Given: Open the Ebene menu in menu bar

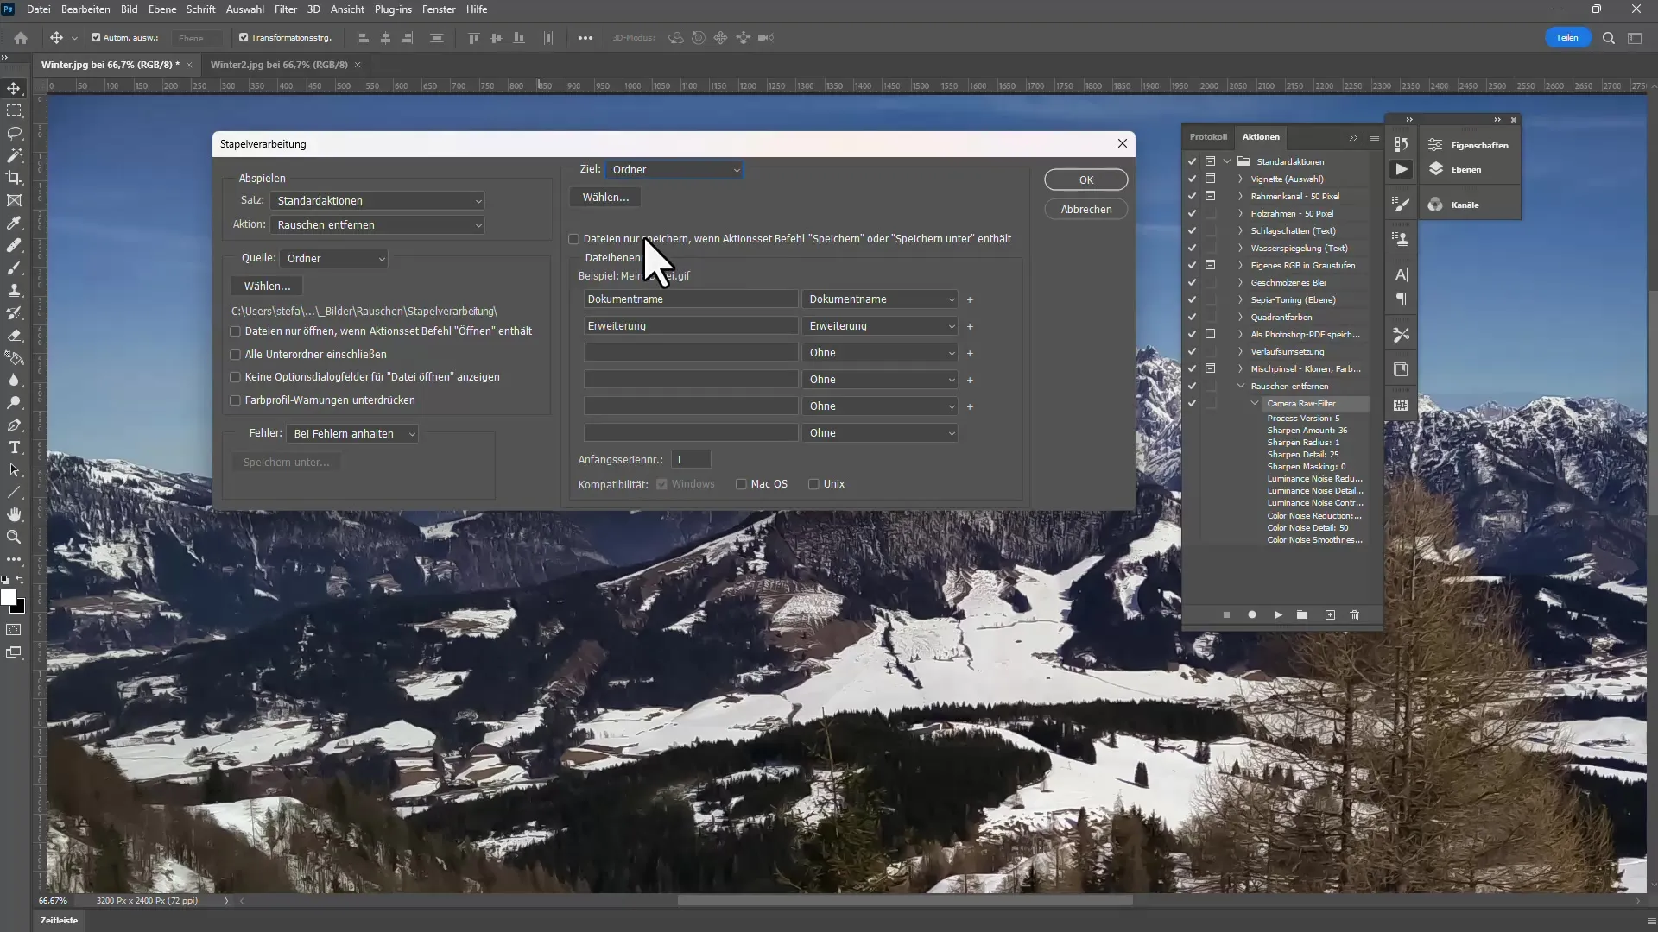Looking at the screenshot, I should pyautogui.click(x=161, y=9).
